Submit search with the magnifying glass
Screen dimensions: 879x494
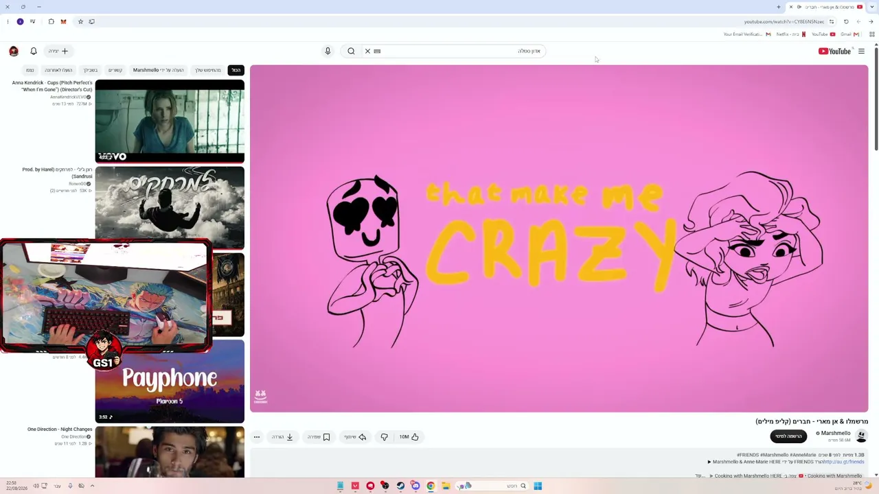(351, 51)
